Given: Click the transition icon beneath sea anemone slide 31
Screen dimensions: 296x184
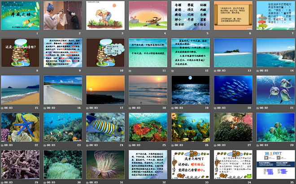Looking at the screenshot, I should [88, 182].
